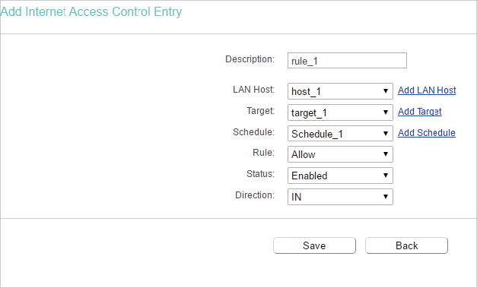This screenshot has height=288, width=477.
Task: Save the access control entry
Action: (314, 245)
